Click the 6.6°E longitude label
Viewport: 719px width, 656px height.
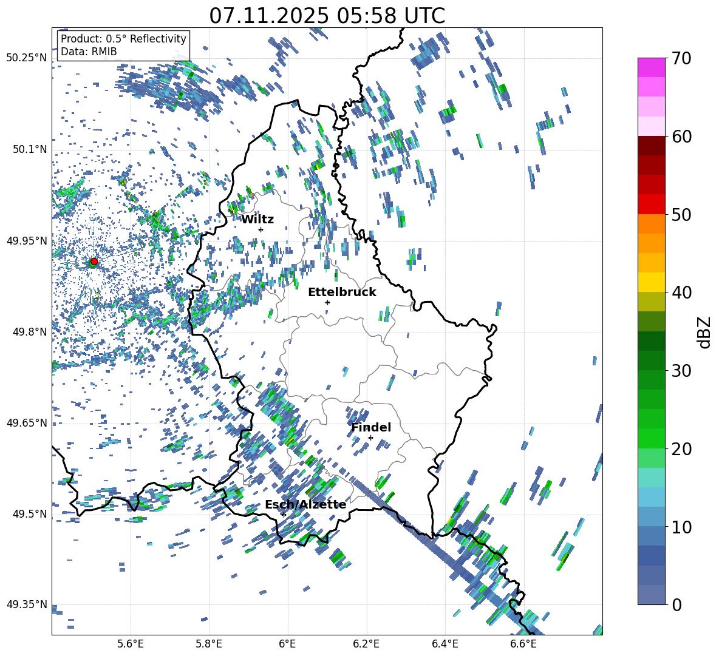[x=523, y=644]
